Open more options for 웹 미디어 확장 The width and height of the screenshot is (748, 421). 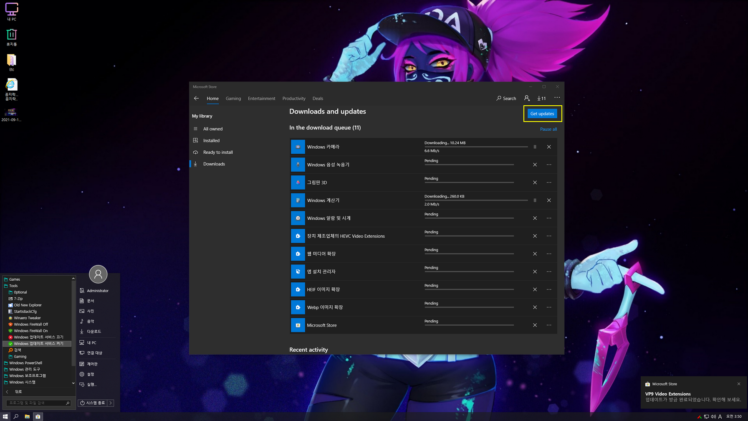click(x=549, y=254)
